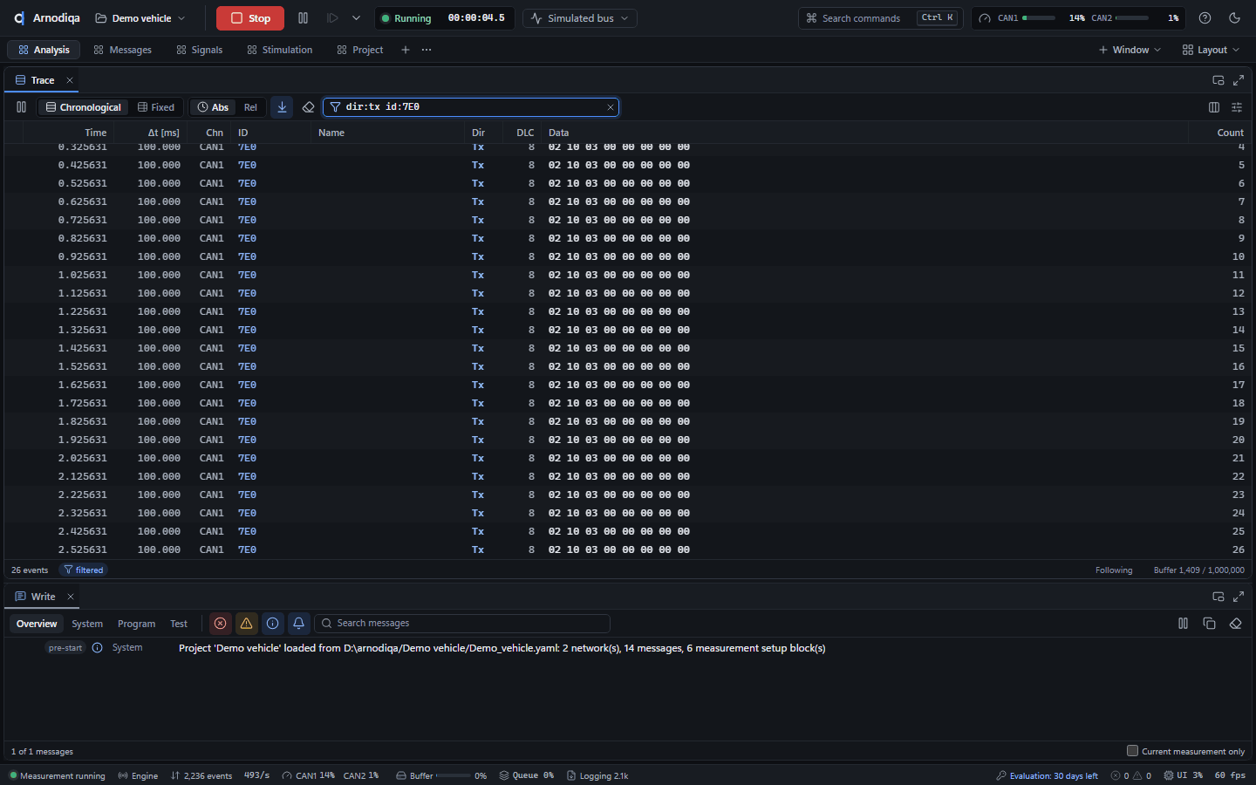Image resolution: width=1256 pixels, height=785 pixels.
Task: Toggle warning messages filter in Write
Action: pyautogui.click(x=247, y=624)
